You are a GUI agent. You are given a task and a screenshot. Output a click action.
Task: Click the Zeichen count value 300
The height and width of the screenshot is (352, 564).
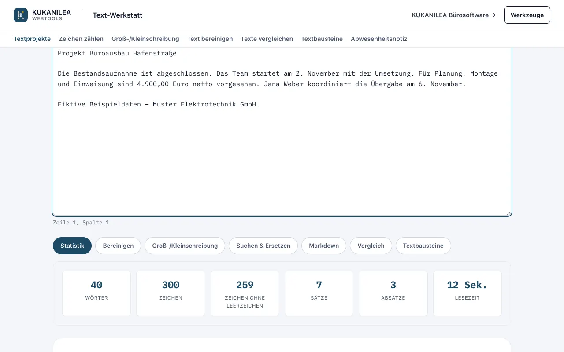pyautogui.click(x=171, y=285)
